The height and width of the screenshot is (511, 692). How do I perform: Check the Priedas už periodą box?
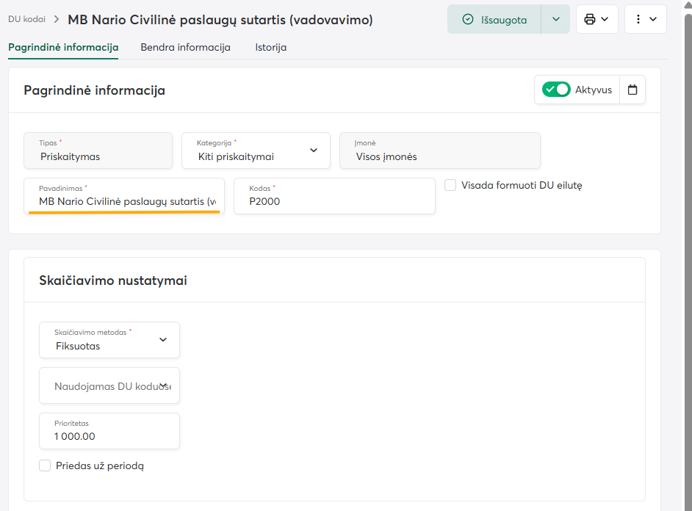[45, 465]
